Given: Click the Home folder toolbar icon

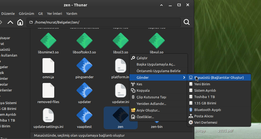Looking at the screenshot, I should pos(20,22).
